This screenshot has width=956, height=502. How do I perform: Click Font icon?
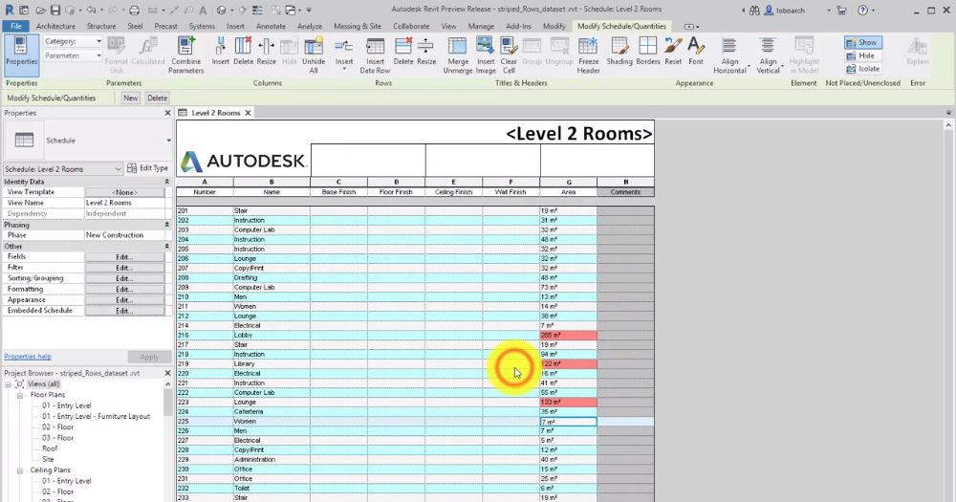696,52
